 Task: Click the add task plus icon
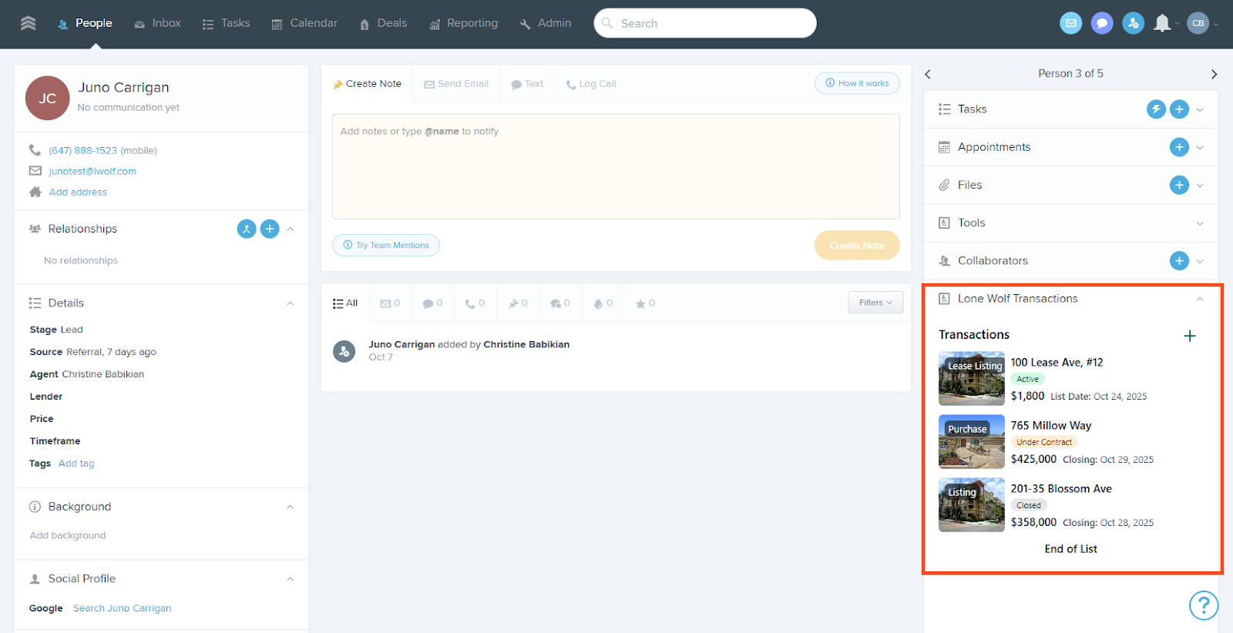(1179, 109)
